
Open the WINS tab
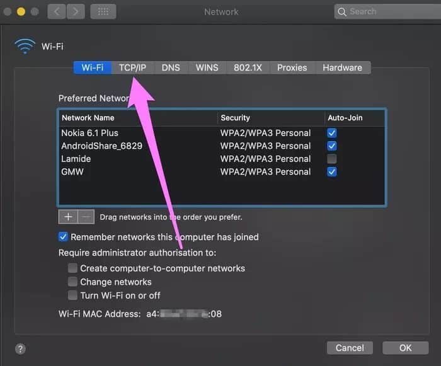pyautogui.click(x=207, y=68)
